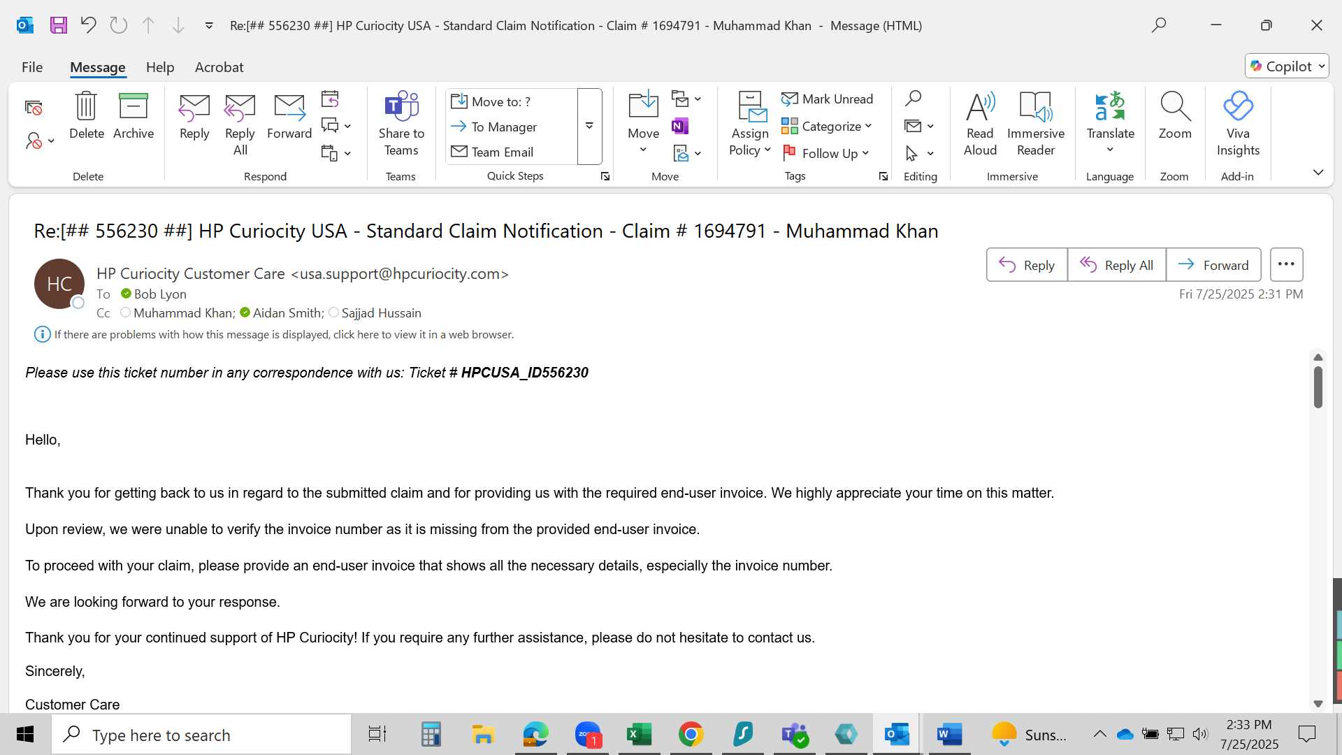Expand the Select cursor dropdown in Editing

930,154
